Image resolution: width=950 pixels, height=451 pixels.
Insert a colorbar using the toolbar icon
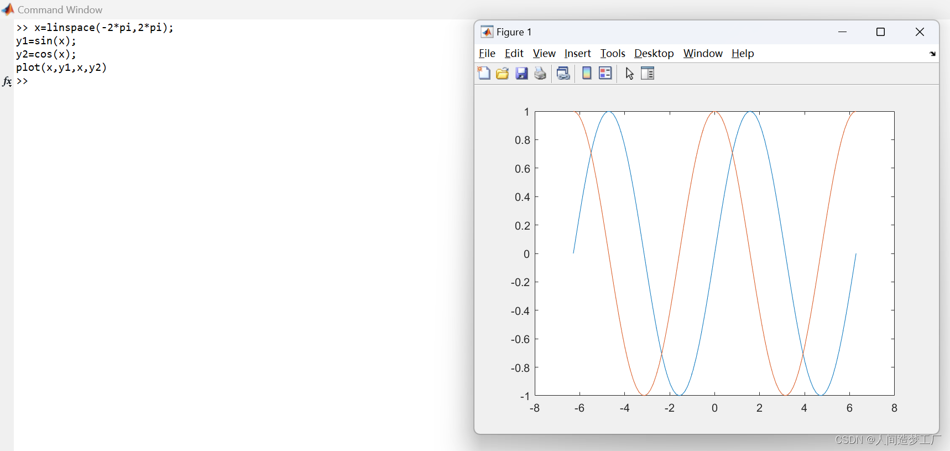pyautogui.click(x=587, y=73)
